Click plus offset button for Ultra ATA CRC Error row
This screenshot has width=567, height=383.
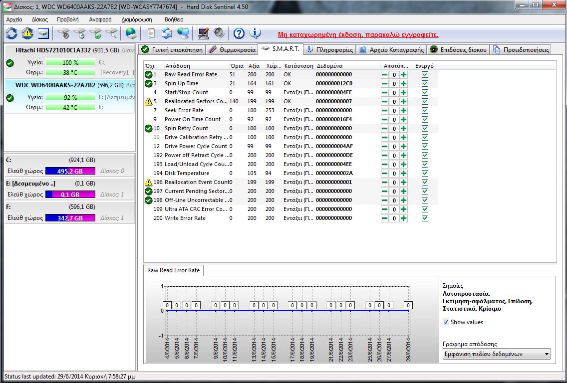pyautogui.click(x=404, y=209)
